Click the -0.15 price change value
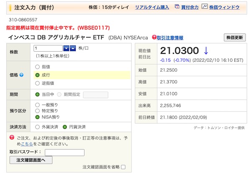This screenshot has width=251, height=180. tap(165, 60)
